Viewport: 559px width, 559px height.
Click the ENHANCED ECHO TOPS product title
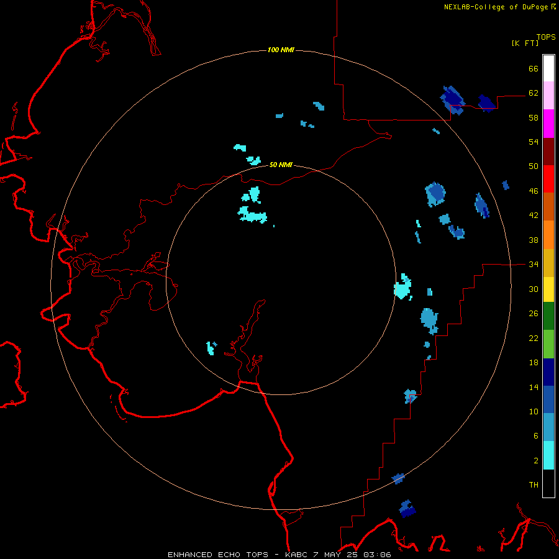tap(218, 555)
